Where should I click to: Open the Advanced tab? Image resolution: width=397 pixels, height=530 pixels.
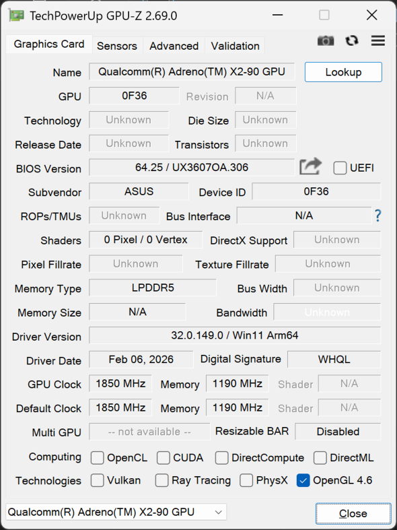[174, 46]
